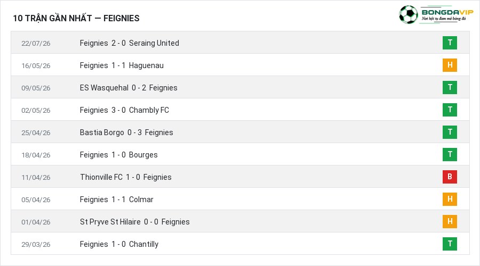Click the green T badge for ES Wasquehal match
480x266 pixels.
click(450, 87)
